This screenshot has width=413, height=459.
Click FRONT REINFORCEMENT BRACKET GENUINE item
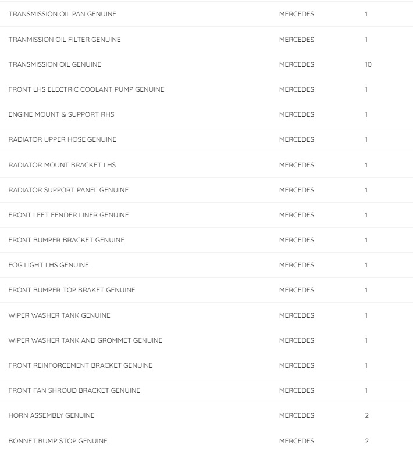[80, 365]
